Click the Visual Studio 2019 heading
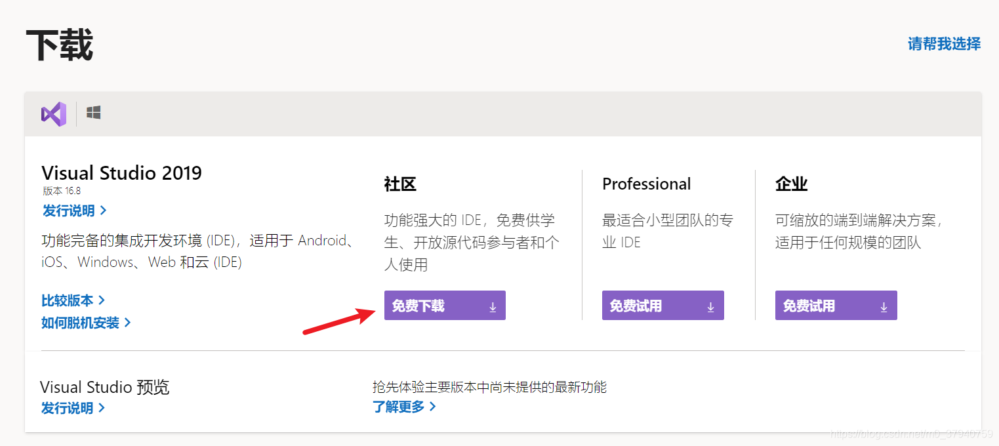Image resolution: width=999 pixels, height=446 pixels. point(122,173)
